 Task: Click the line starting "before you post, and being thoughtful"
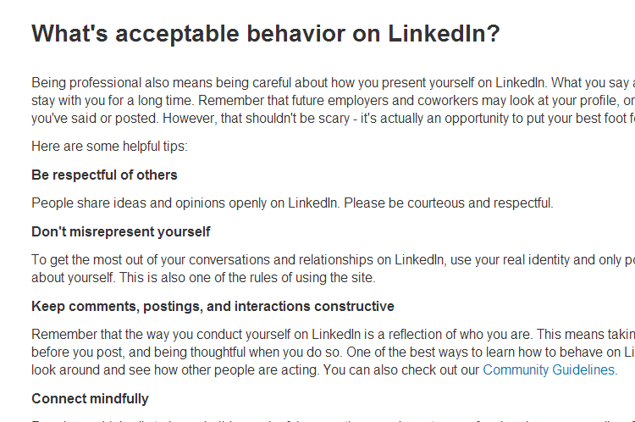pyautogui.click(x=333, y=352)
